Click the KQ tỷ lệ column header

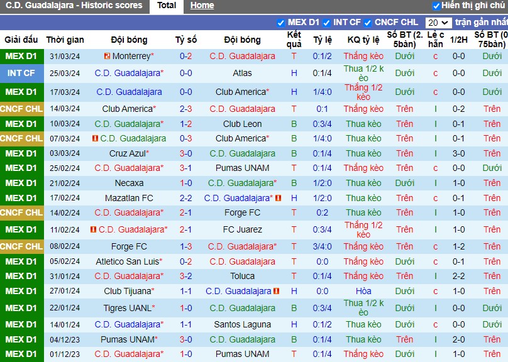click(x=363, y=40)
